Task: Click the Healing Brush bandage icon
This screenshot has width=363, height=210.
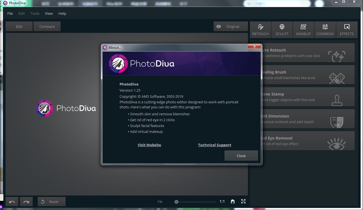Action: point(337,79)
